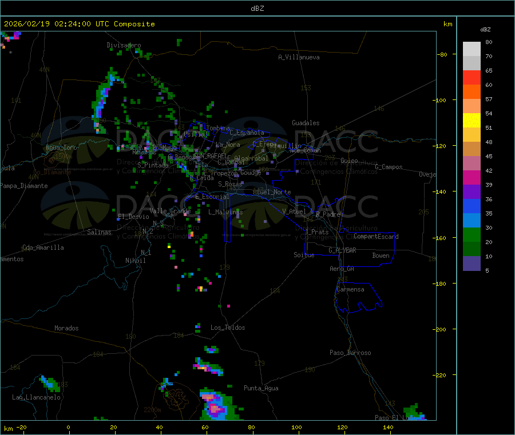Image resolution: width=515 pixels, height=435 pixels.
Task: Click the slate purple 10 dBZ legend swatch
Action: click(x=472, y=263)
